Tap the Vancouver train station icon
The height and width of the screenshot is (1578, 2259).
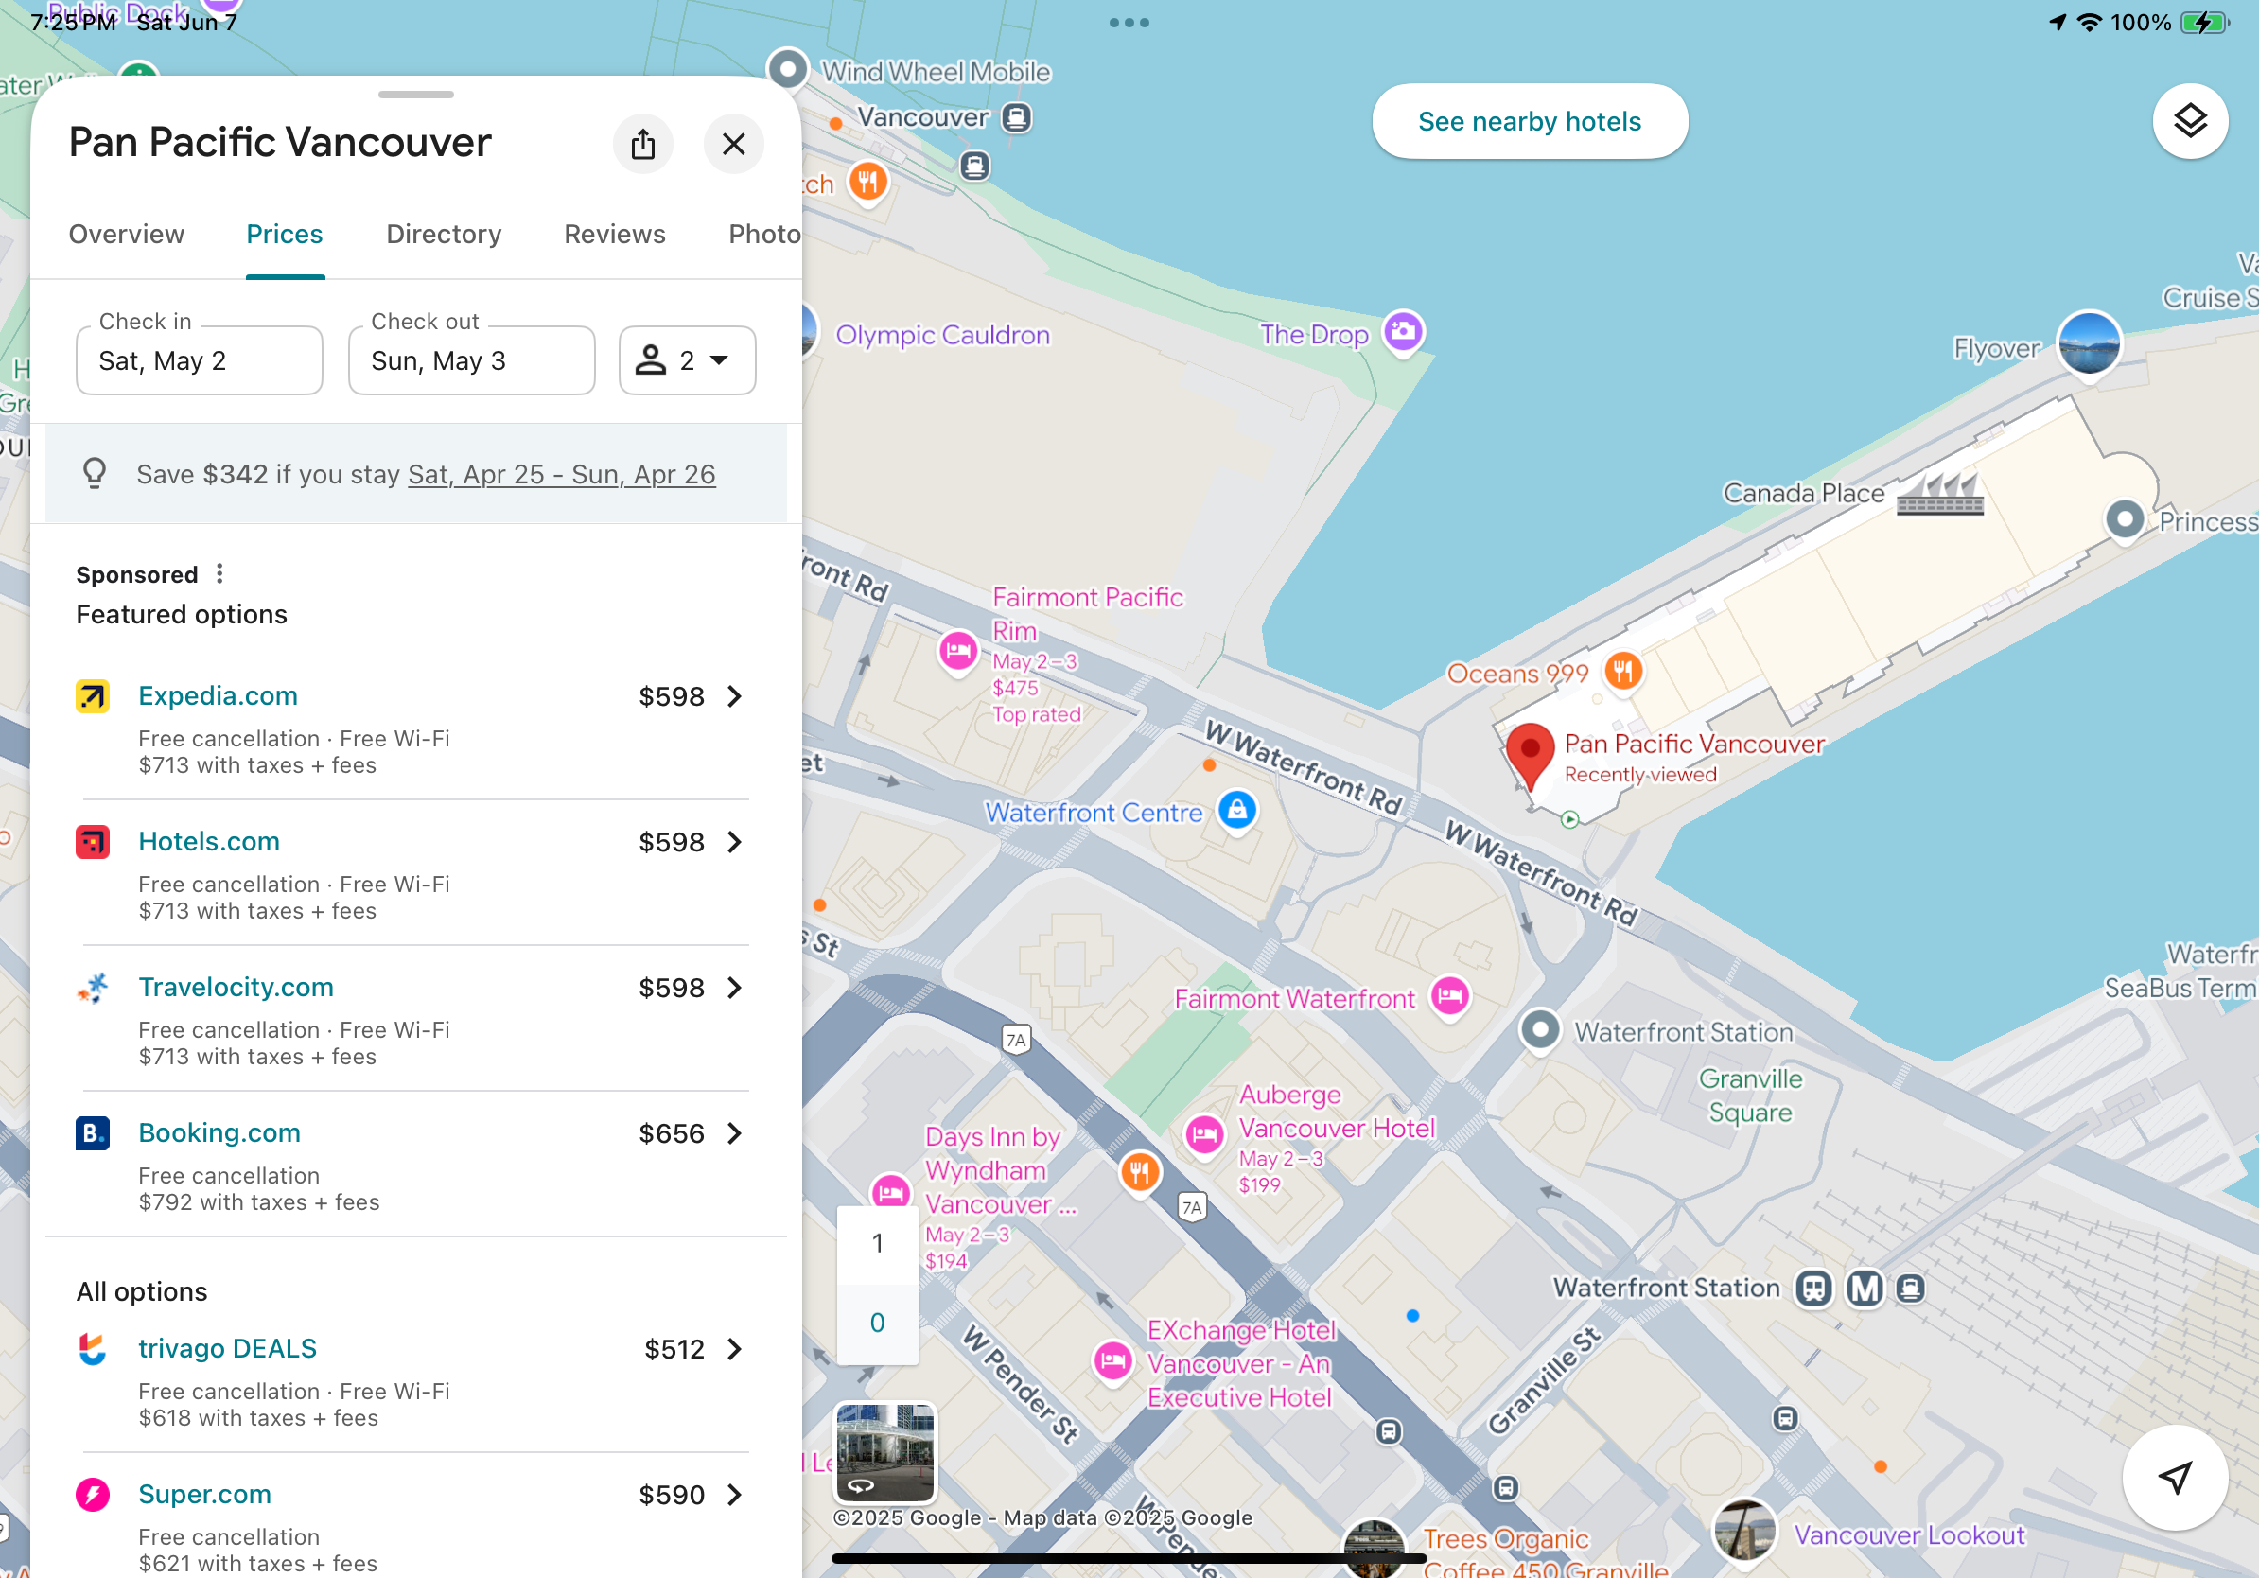point(1016,118)
